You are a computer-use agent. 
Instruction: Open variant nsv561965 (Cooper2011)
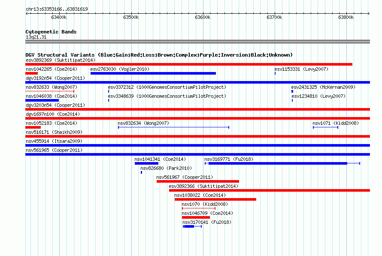(x=197, y=154)
